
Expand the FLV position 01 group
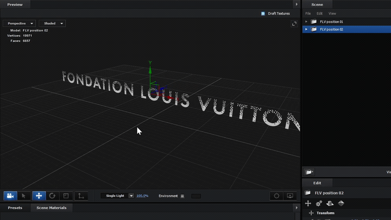[x=306, y=22]
